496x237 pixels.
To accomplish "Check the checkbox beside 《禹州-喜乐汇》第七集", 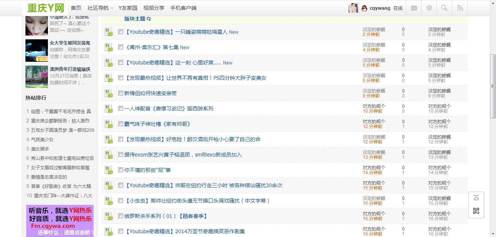I will pyautogui.click(x=120, y=47).
